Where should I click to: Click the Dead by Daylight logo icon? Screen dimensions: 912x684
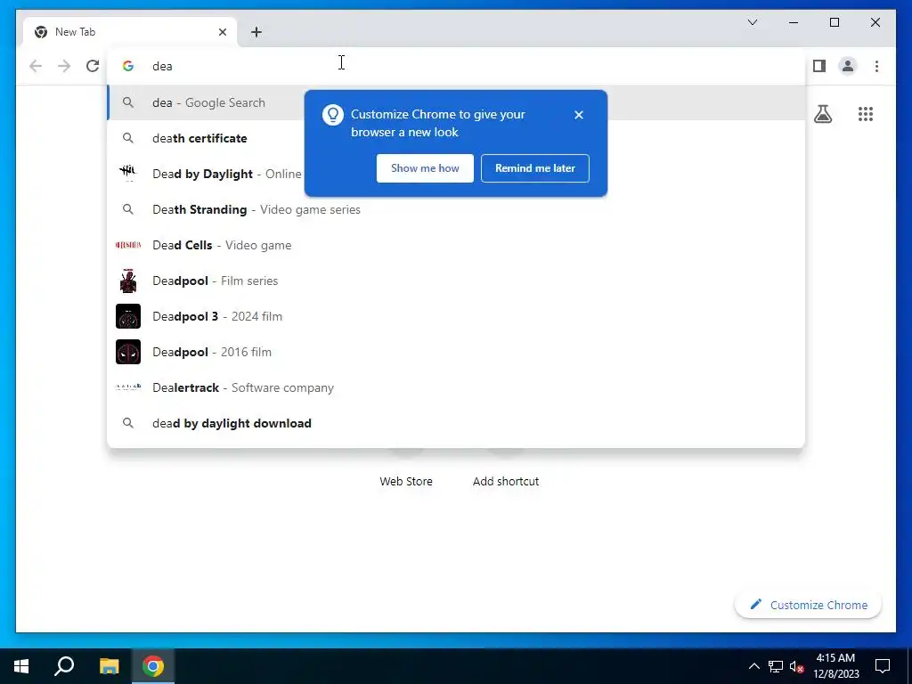[128, 173]
